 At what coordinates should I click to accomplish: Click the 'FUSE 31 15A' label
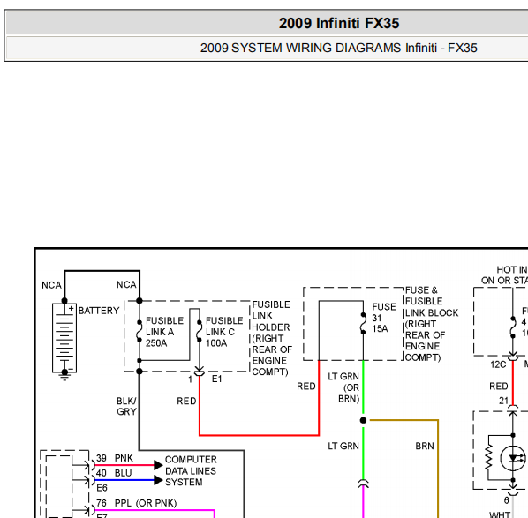(x=384, y=318)
